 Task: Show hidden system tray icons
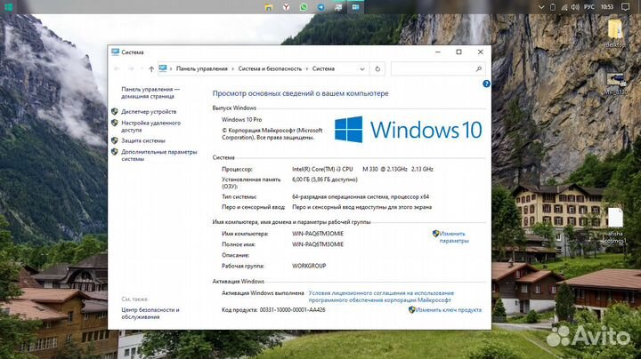541,7
